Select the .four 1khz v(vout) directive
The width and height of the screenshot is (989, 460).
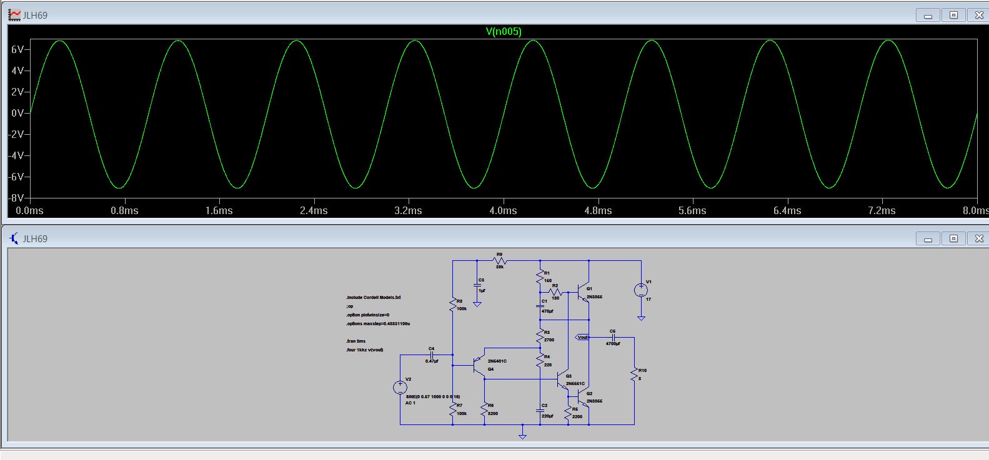365,350
